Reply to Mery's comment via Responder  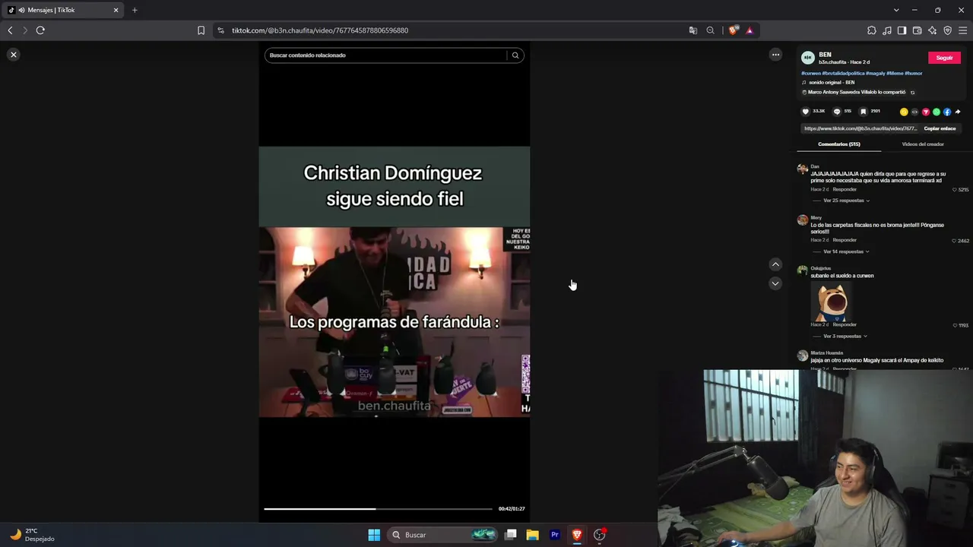click(x=845, y=240)
